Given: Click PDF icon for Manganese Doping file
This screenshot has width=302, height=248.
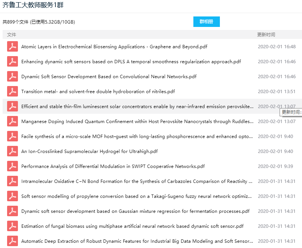Looking at the screenshot, I should point(12,122).
